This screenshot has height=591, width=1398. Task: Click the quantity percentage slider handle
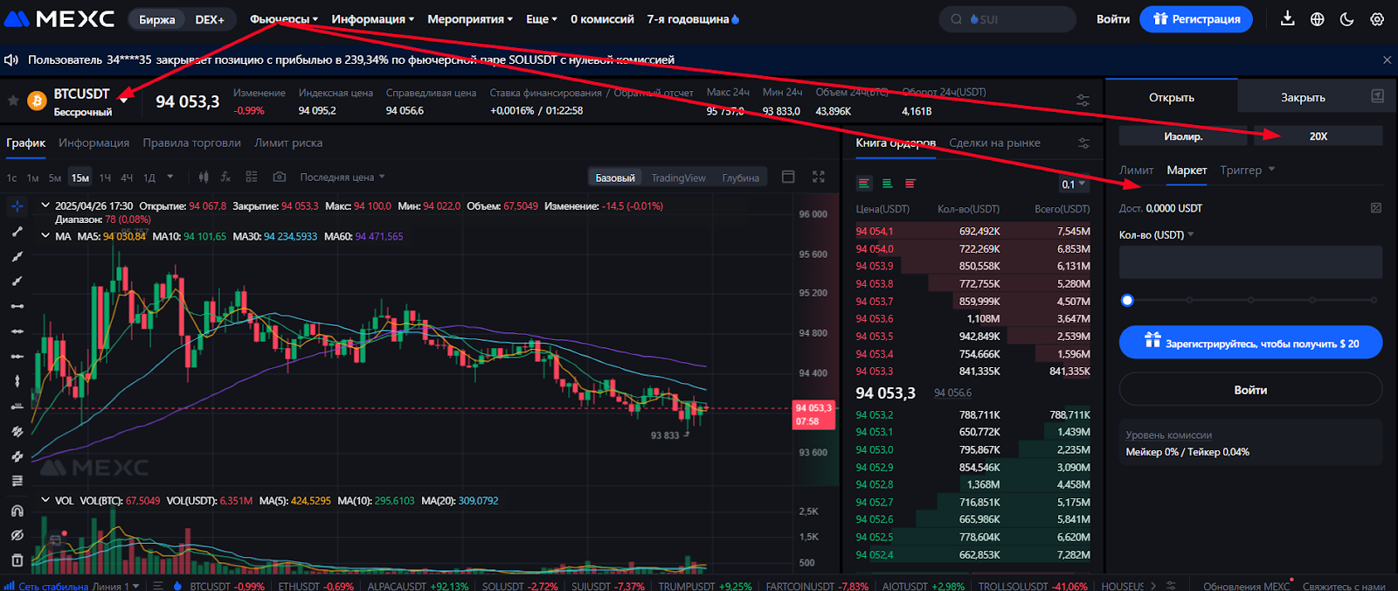coord(1127,301)
